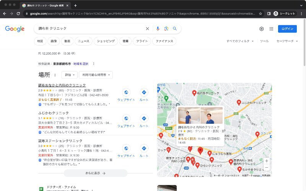
Task: Reload the page in browser toolbar
Action: (x=18, y=13)
